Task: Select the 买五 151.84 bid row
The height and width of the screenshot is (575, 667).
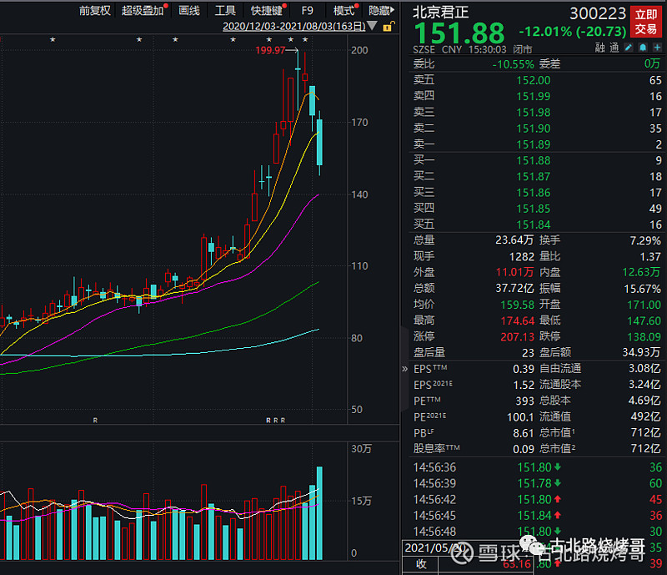Action: tap(537, 224)
